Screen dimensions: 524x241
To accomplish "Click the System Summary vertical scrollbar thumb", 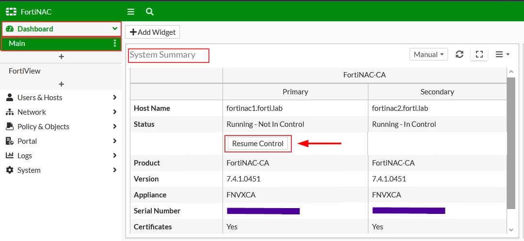I will coord(511,143).
